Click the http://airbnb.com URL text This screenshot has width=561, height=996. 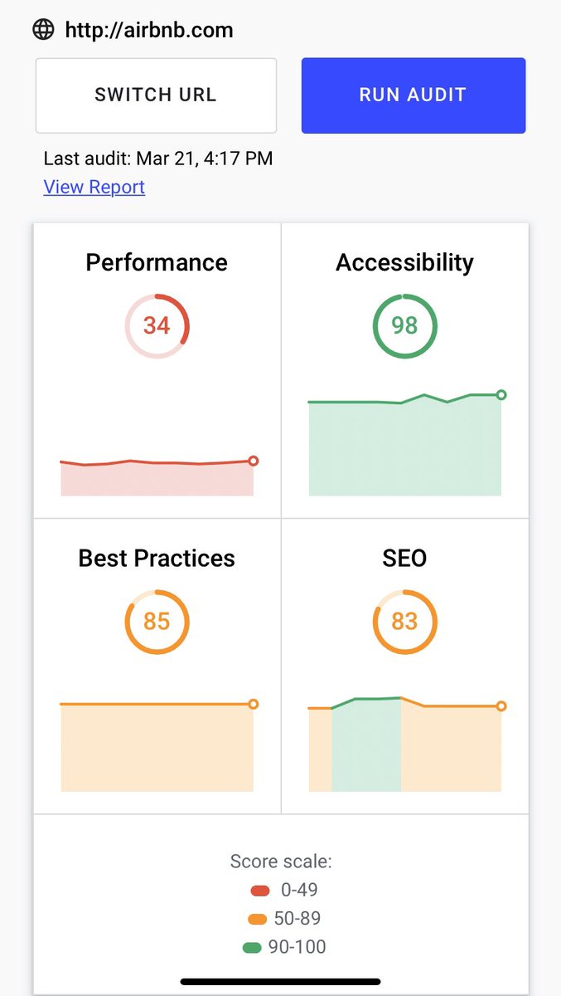[x=149, y=31]
